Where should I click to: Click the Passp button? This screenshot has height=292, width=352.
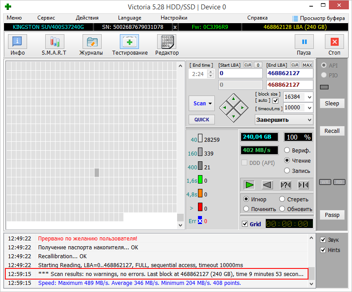coord(332,215)
